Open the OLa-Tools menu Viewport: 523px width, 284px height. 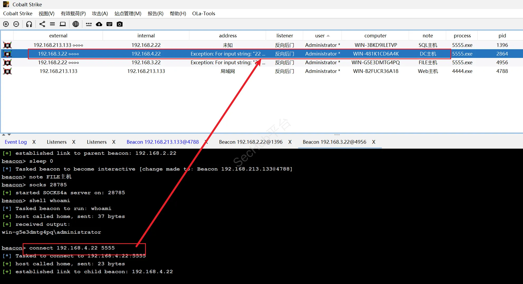tap(204, 13)
